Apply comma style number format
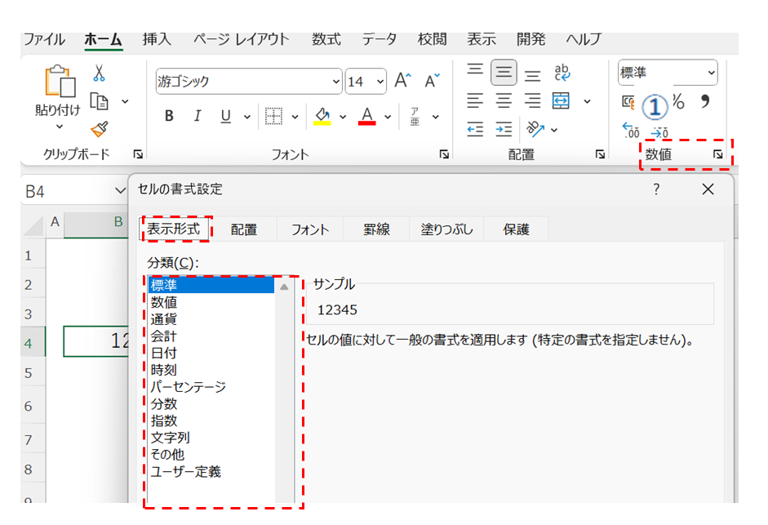 click(705, 102)
